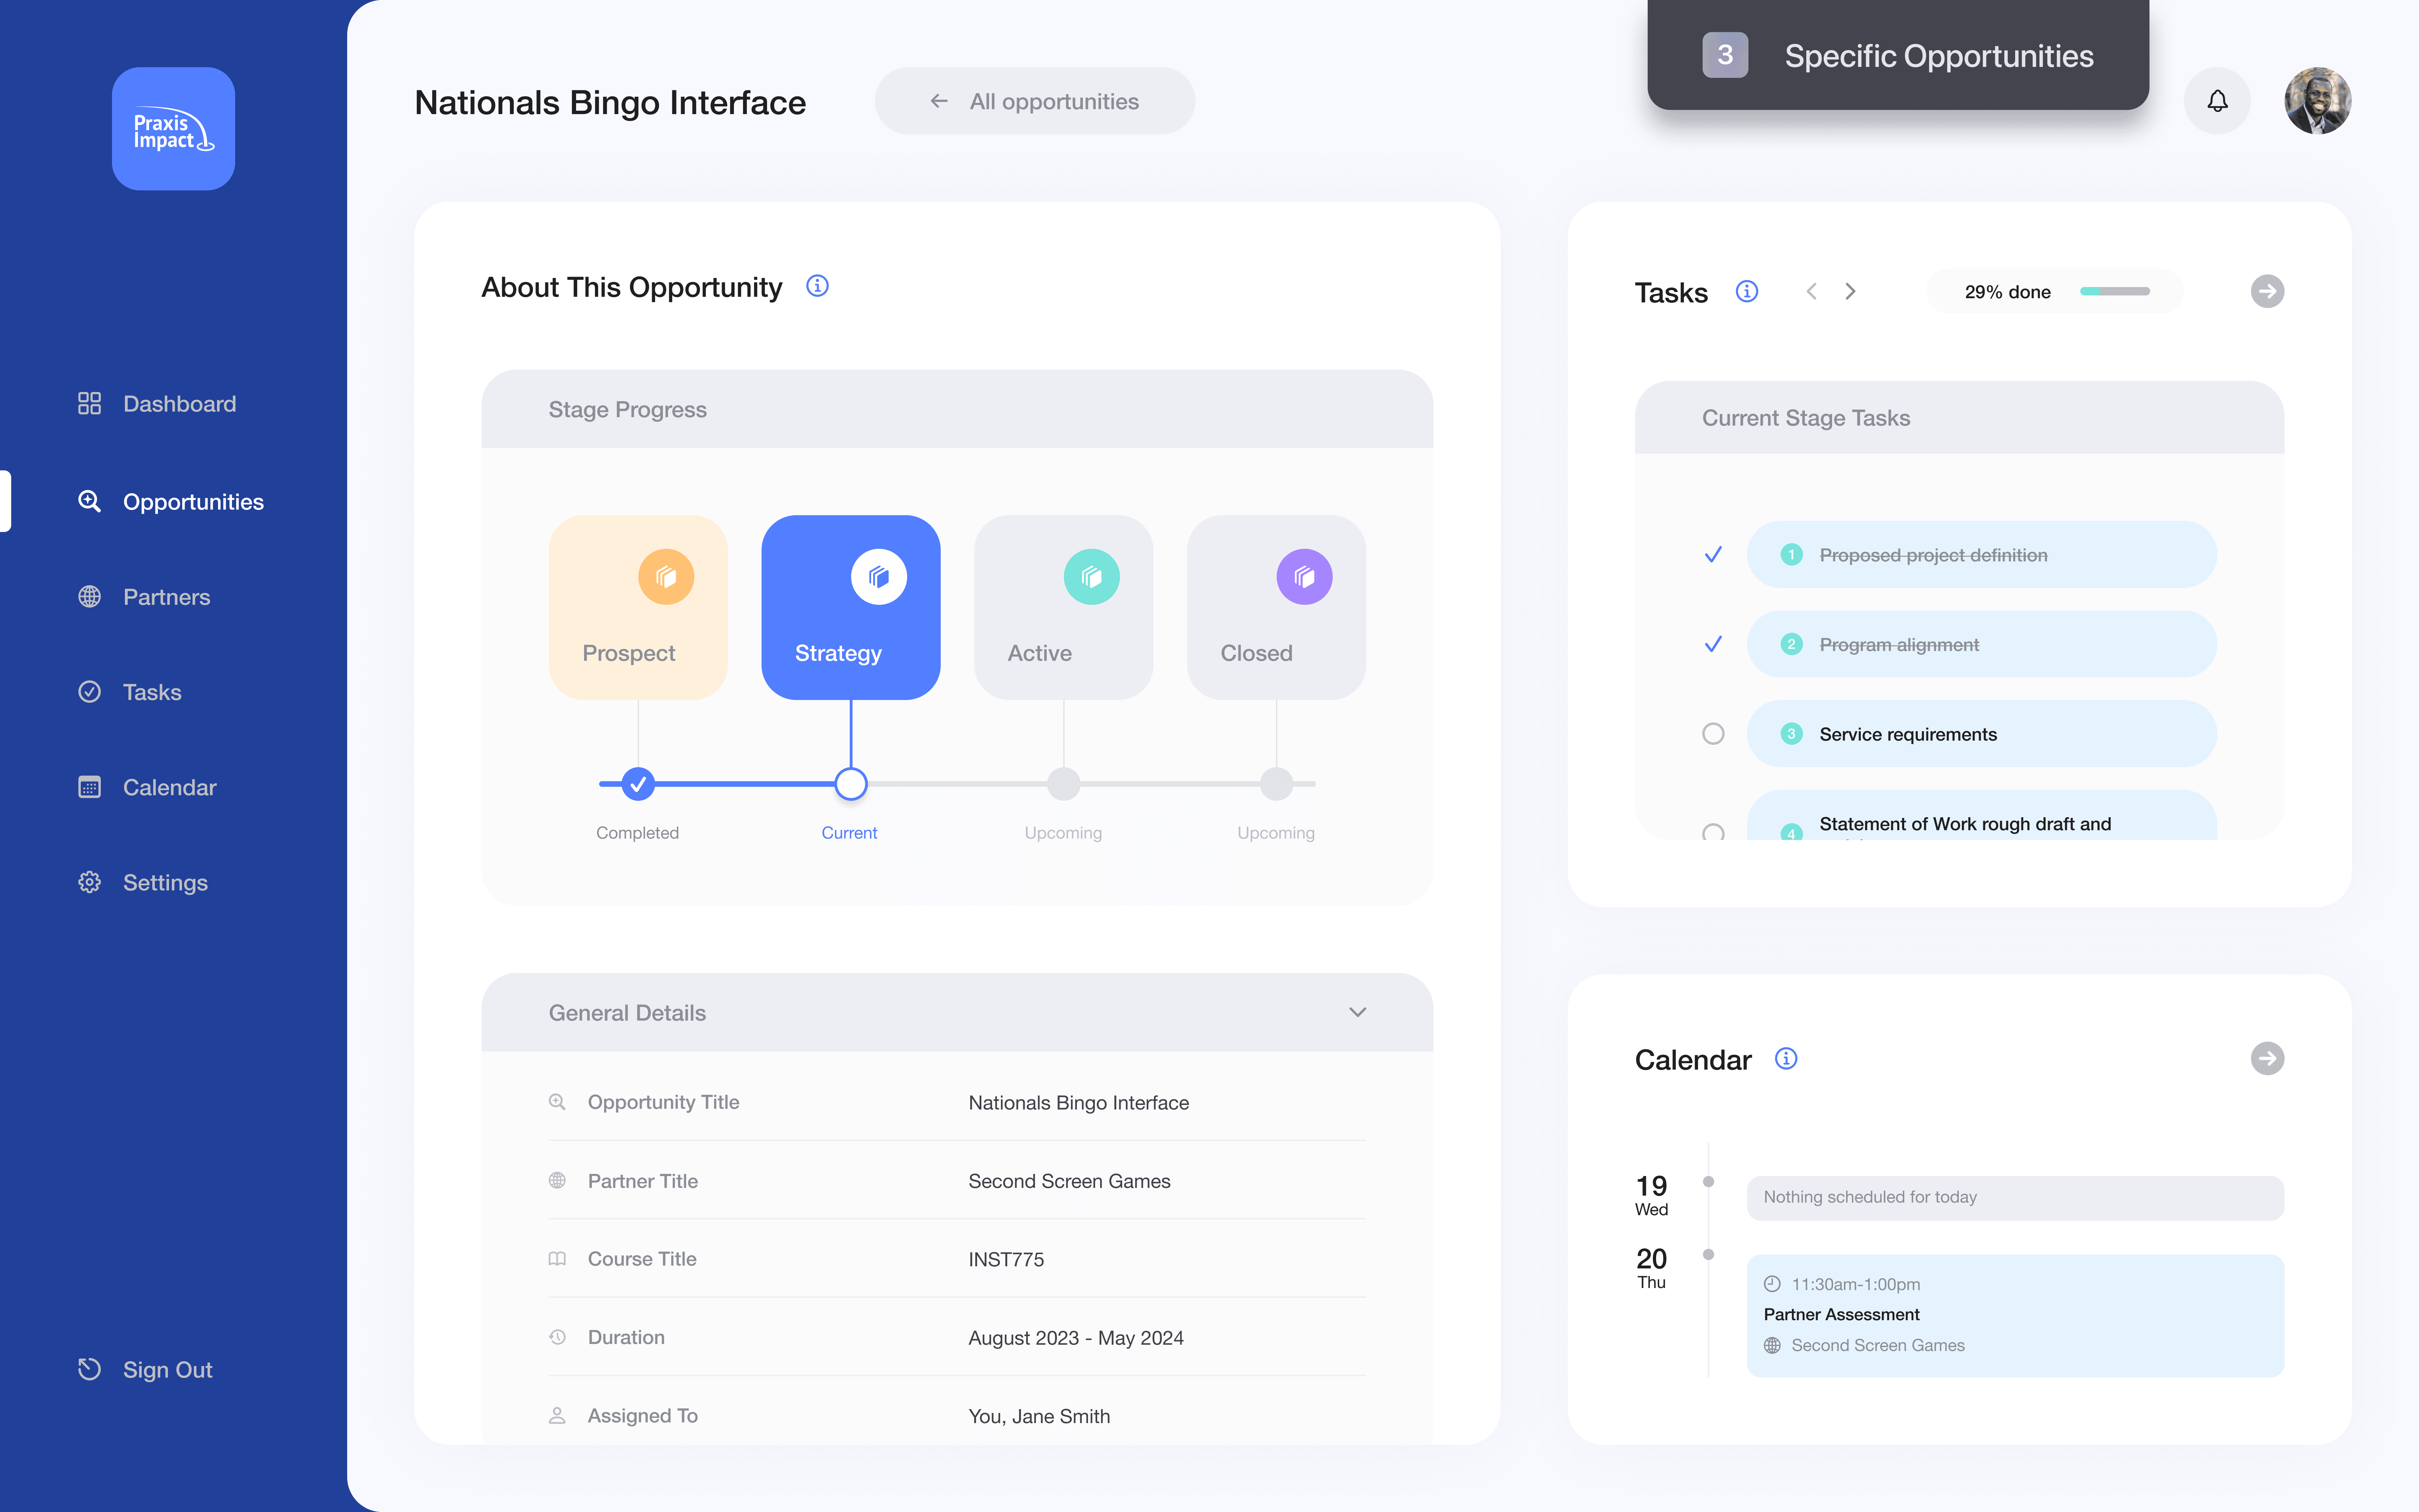Screen dimensions: 2419x1512
Task: Click the purple Closed stage icon
Action: (x=1304, y=577)
